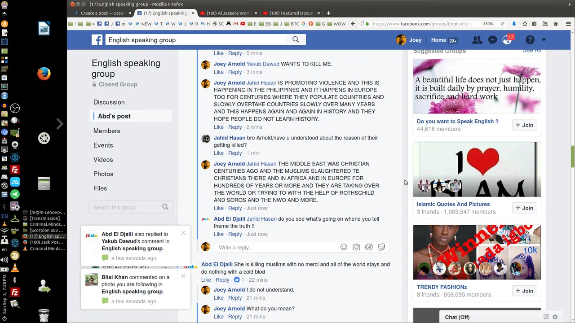Click the left-dock expand arrow chevron

click(60, 124)
